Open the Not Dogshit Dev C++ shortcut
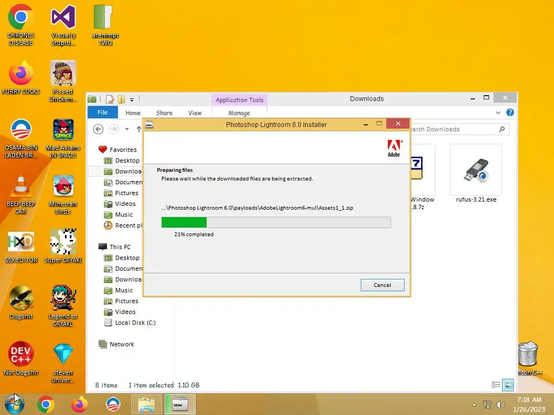The height and width of the screenshot is (415, 554). pos(21,359)
